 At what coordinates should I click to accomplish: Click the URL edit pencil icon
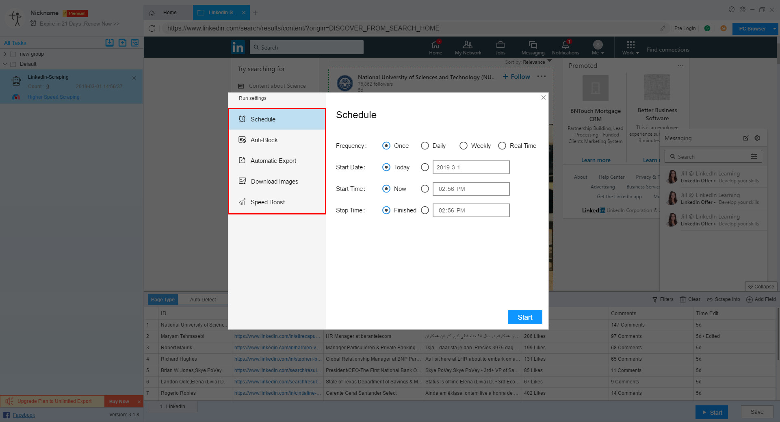click(663, 28)
